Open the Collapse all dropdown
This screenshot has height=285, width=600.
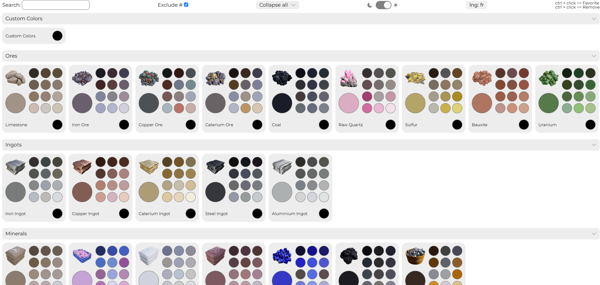(278, 5)
